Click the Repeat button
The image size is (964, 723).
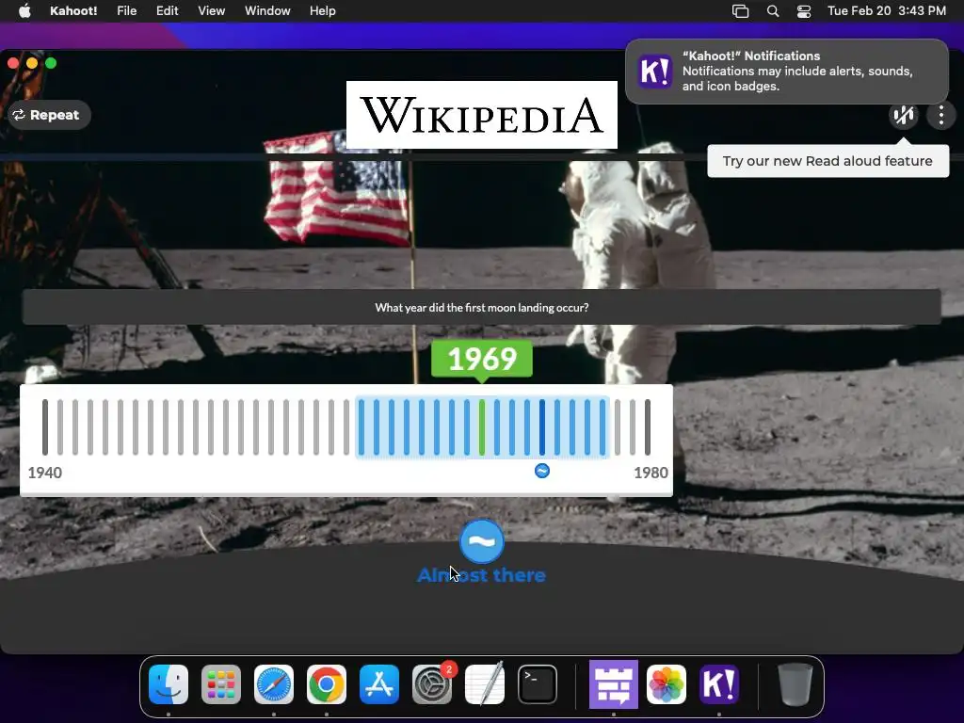click(49, 115)
